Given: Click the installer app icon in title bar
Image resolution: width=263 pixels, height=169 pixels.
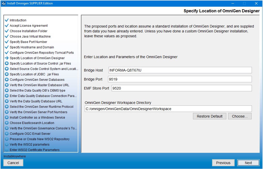Looking at the screenshot, I should pyautogui.click(x=4, y=3).
